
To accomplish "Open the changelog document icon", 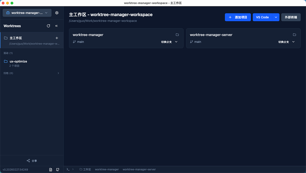I will point(51,170).
